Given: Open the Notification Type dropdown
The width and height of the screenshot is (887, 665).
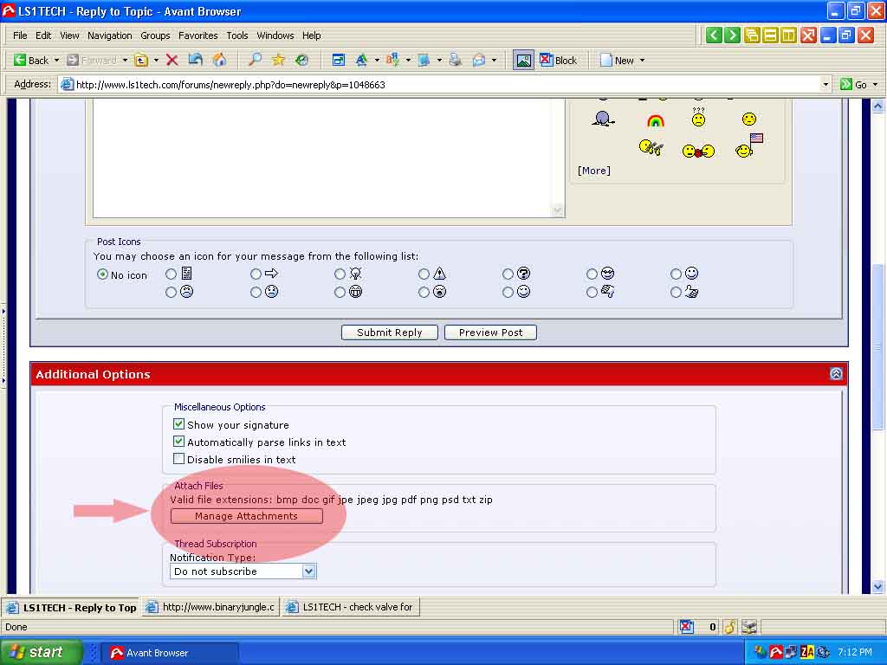Looking at the screenshot, I should [308, 571].
